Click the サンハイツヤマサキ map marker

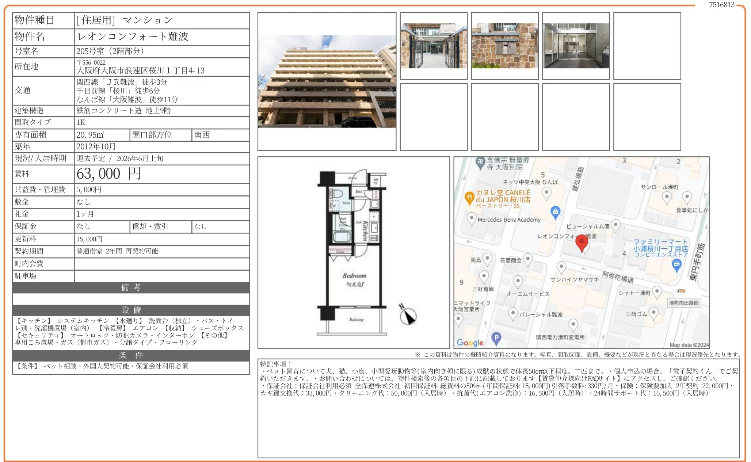pyautogui.click(x=561, y=267)
